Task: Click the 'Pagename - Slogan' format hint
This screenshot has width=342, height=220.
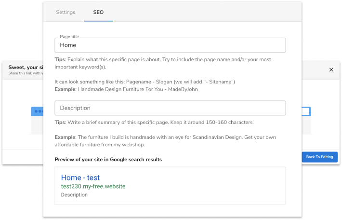Action: (x=145, y=82)
